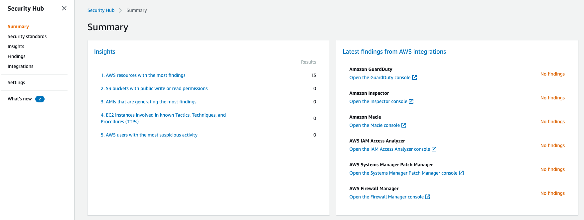Click the What's new count badge
Viewport: 584px width, 220px height.
tap(40, 99)
